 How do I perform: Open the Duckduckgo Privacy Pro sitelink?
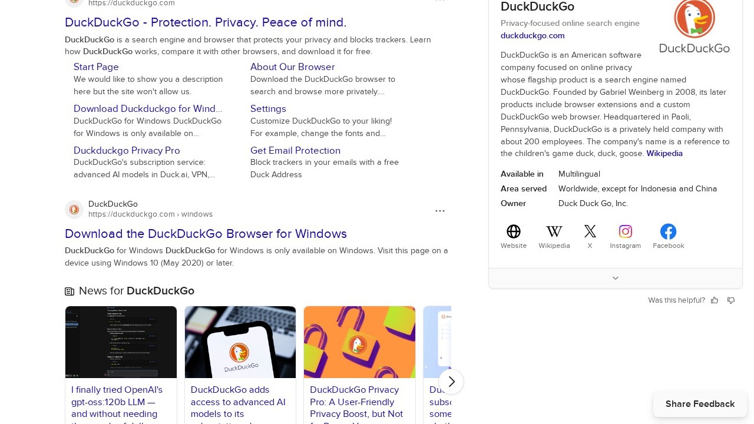coord(127,150)
